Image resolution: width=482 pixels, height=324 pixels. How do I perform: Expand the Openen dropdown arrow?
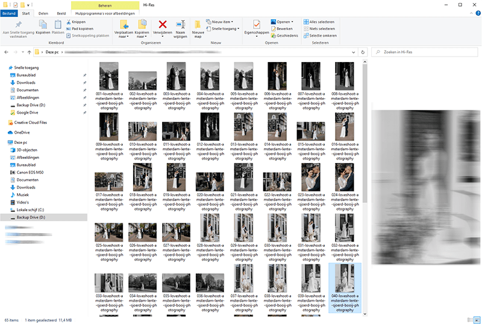click(x=292, y=22)
